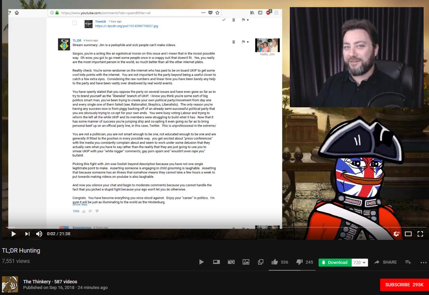Click the SHARE button

coord(385,262)
